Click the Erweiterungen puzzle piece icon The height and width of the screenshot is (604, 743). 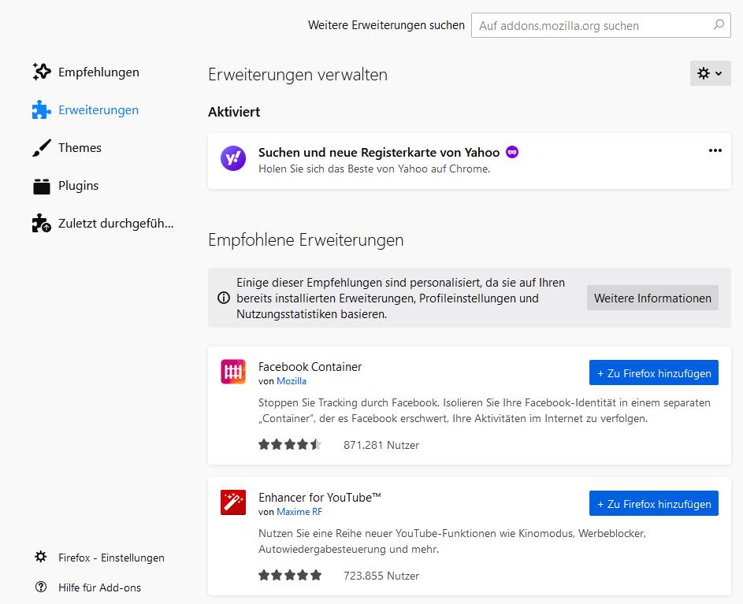[42, 109]
